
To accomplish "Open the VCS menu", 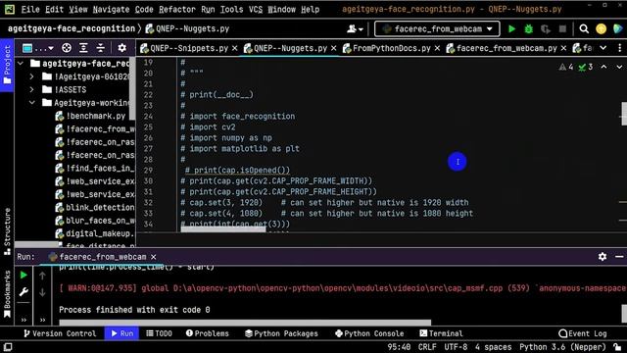I will click(x=256, y=9).
